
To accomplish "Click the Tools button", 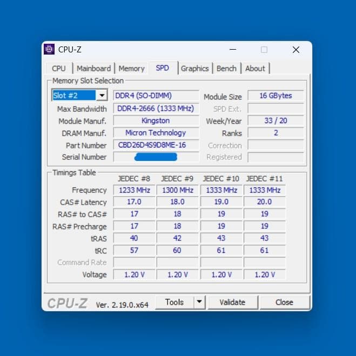I will [x=174, y=302].
